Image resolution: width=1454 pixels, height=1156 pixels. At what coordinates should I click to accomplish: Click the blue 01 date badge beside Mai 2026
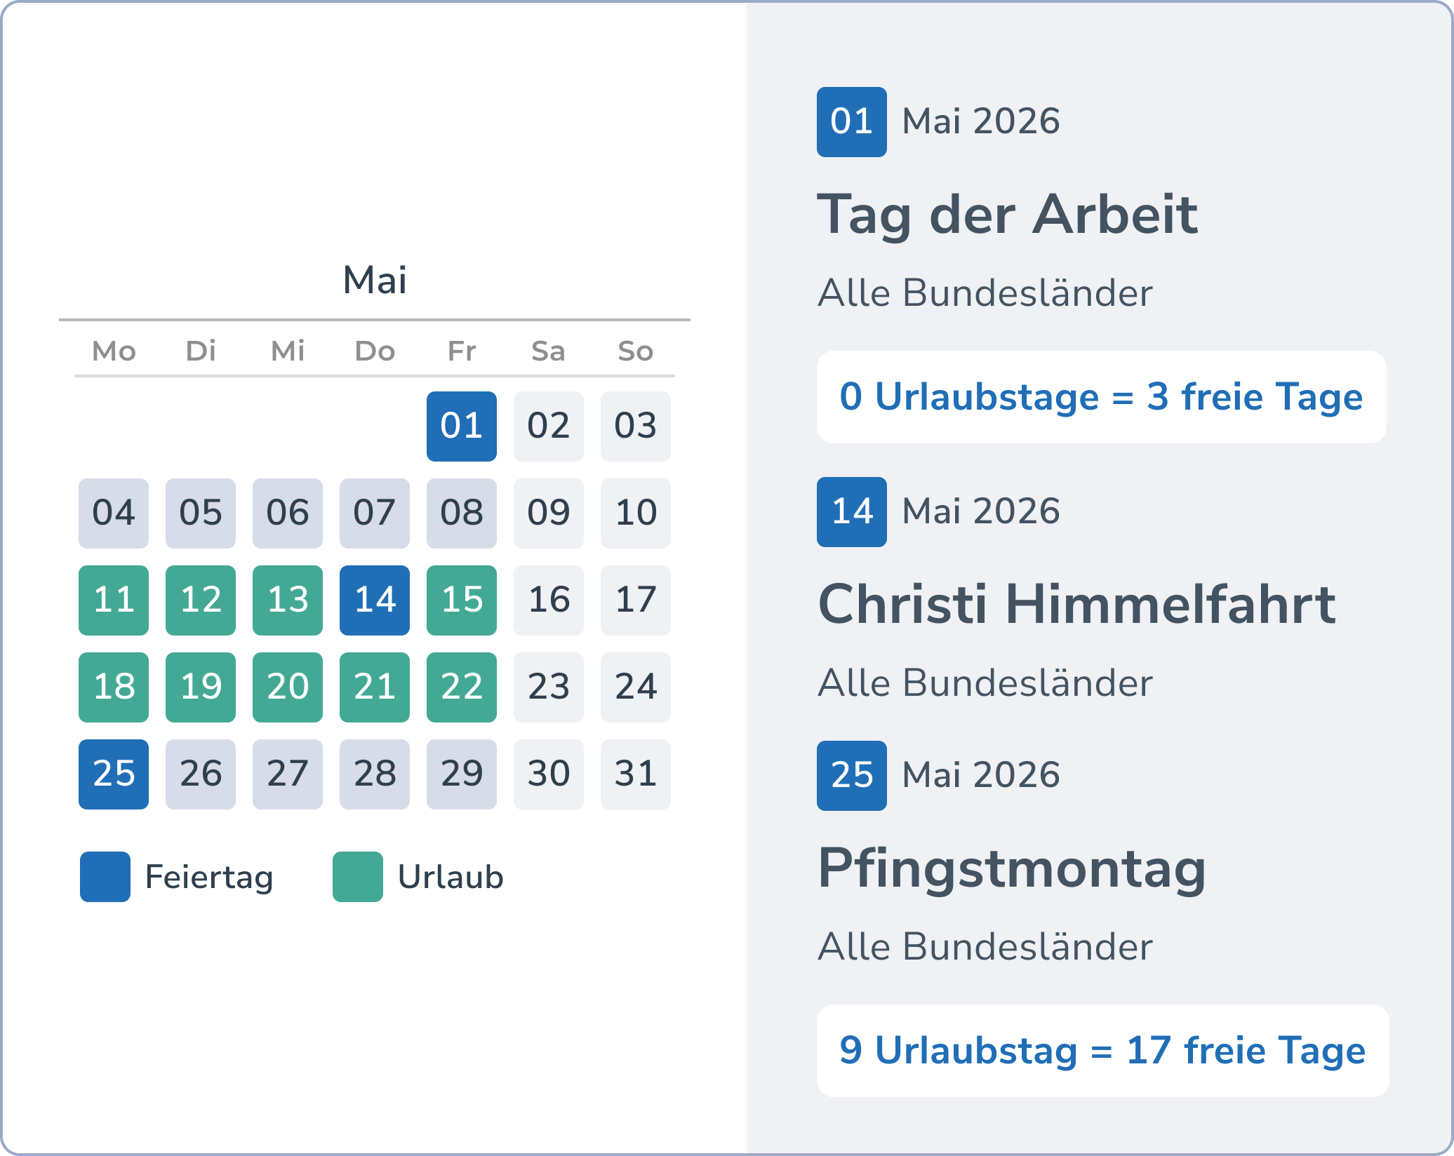click(x=851, y=122)
